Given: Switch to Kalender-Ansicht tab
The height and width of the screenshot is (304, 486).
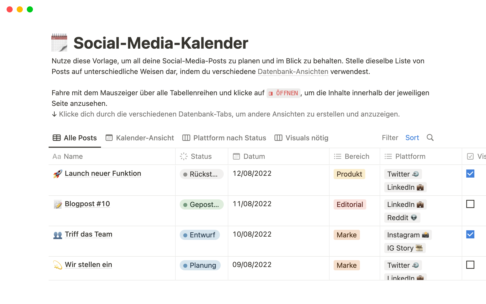Looking at the screenshot, I should (x=138, y=137).
